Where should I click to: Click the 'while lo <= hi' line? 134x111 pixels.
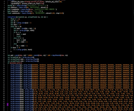(x=16, y=27)
